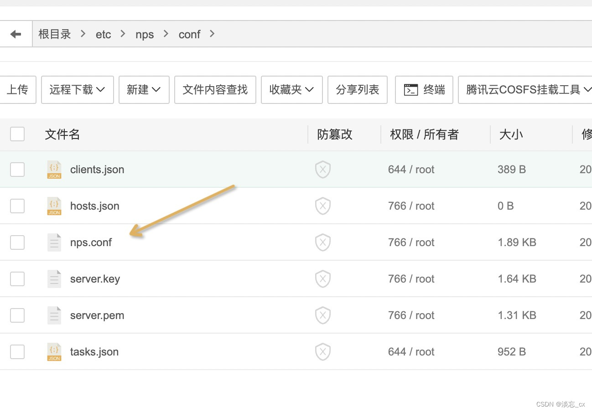The image size is (592, 412).
Task: Navigate to nps in breadcrumb
Action: tap(145, 35)
